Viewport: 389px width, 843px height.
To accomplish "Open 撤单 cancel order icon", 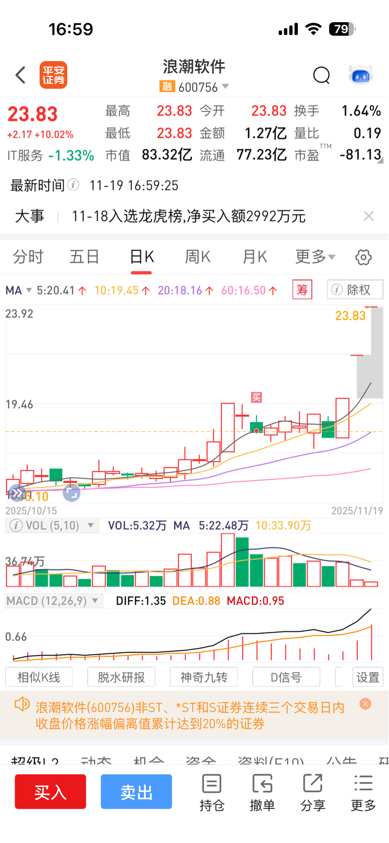I will point(262,792).
